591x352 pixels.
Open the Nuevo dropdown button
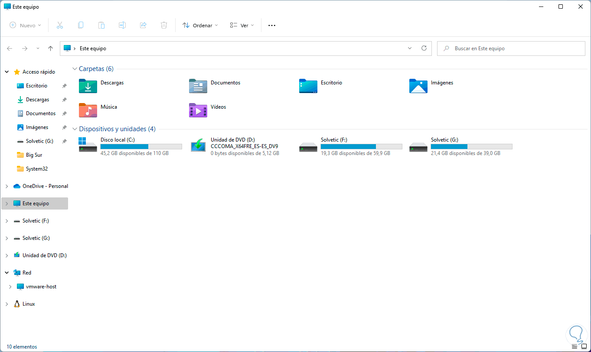point(26,26)
